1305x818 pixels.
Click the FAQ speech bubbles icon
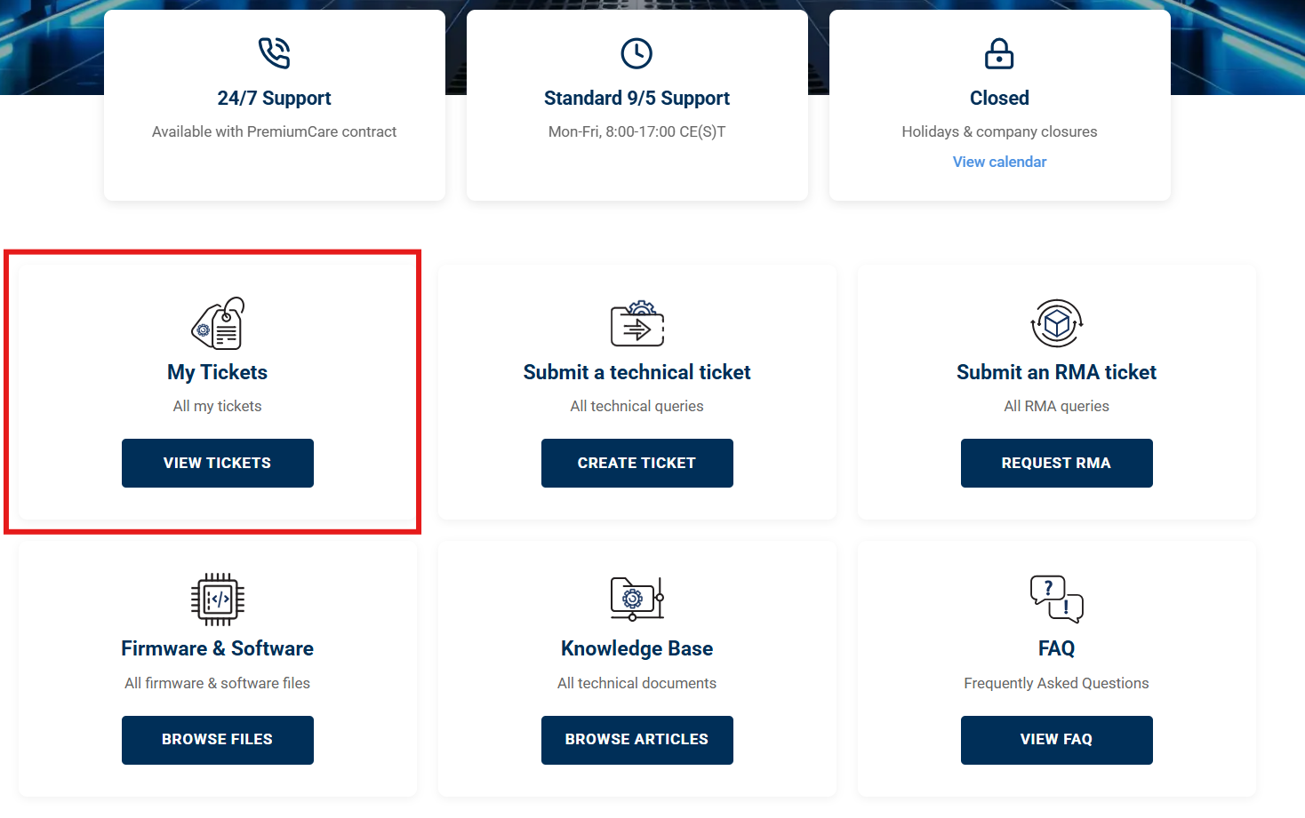[1056, 599]
